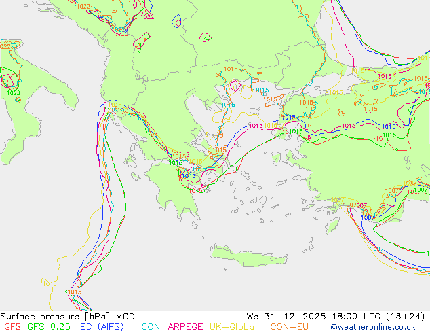
Task: Select the green 'GFS 0.25' legend label
Action: [49, 327]
